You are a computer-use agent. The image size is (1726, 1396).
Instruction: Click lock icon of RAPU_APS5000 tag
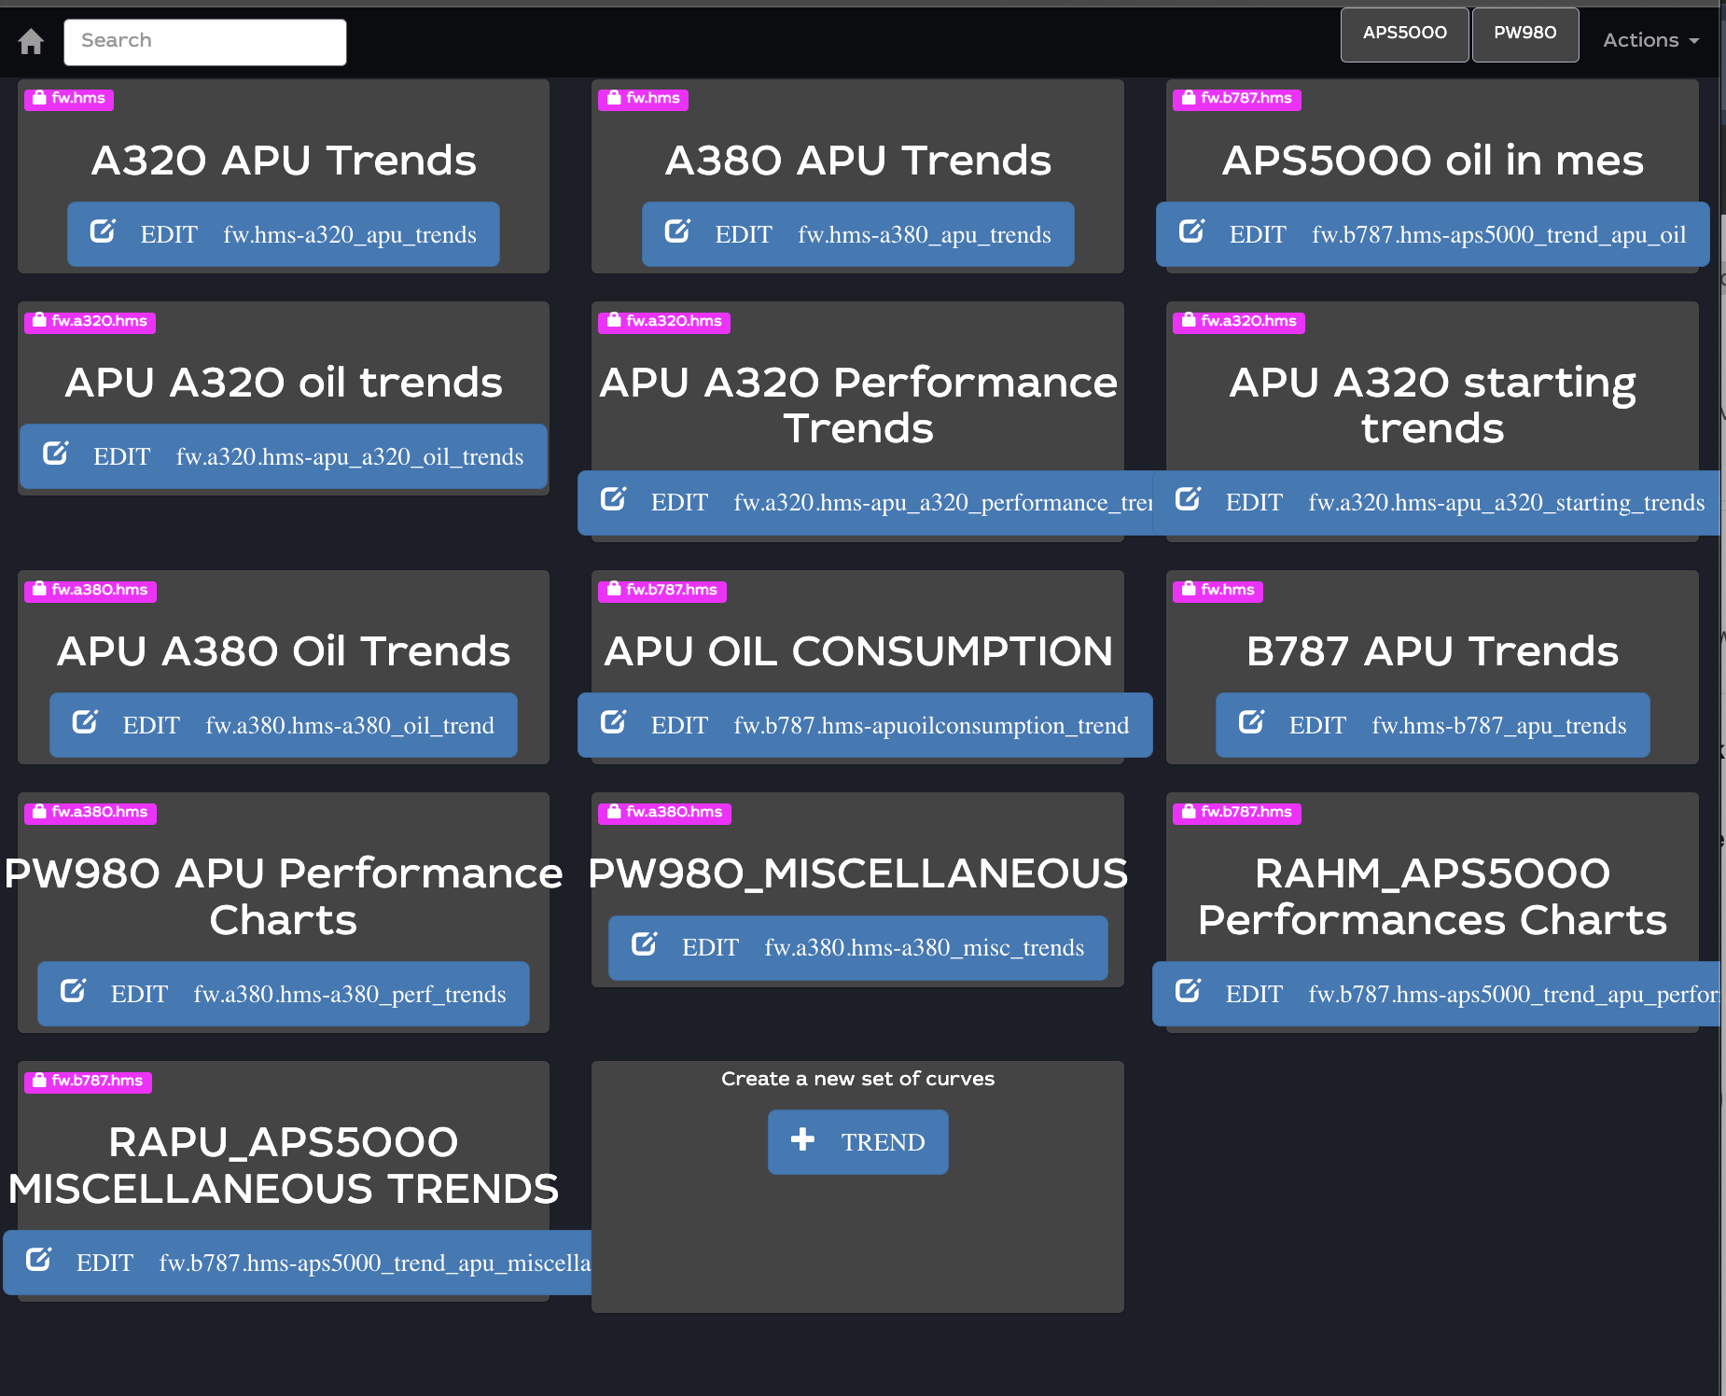39,1081
